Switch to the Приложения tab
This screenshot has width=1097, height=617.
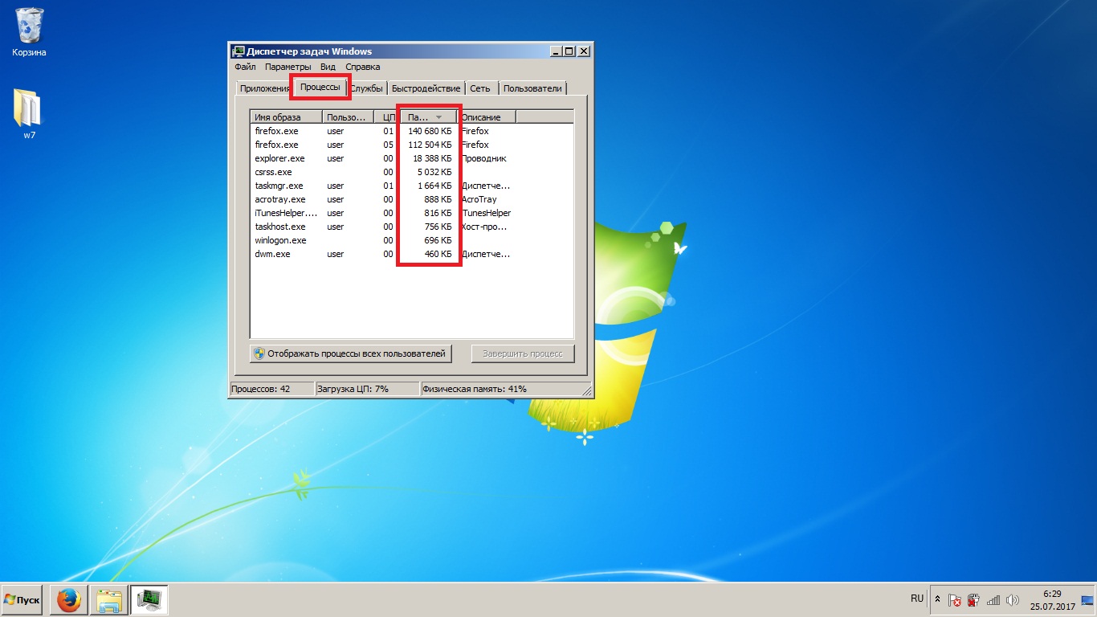click(x=264, y=88)
